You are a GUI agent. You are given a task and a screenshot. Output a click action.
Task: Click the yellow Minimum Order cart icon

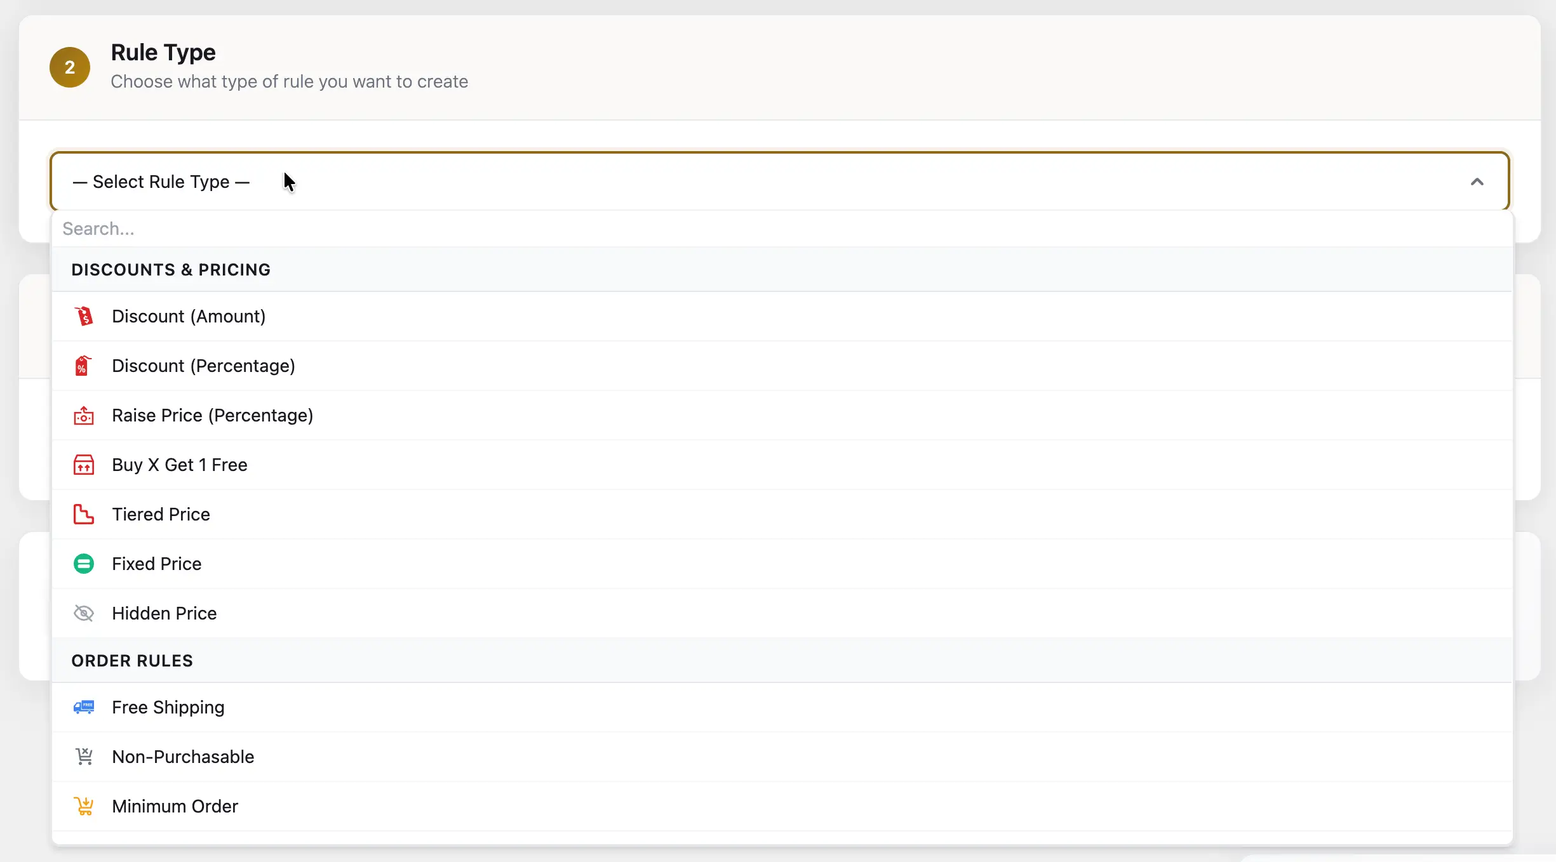pyautogui.click(x=84, y=806)
